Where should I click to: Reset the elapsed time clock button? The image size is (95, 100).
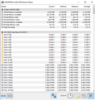[70, 96]
